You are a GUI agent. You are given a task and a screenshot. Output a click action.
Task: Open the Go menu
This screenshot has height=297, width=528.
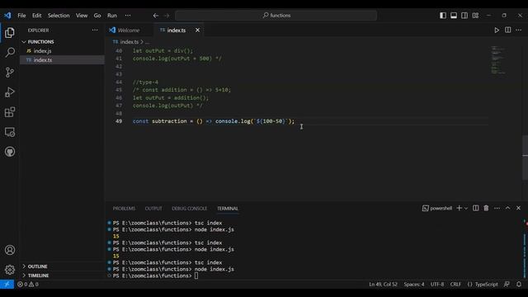(x=97, y=16)
